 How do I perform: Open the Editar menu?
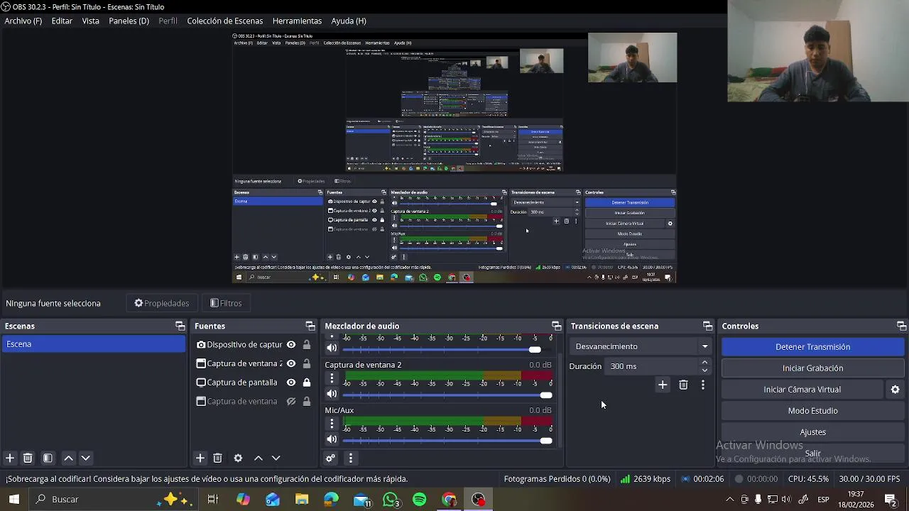[62, 21]
